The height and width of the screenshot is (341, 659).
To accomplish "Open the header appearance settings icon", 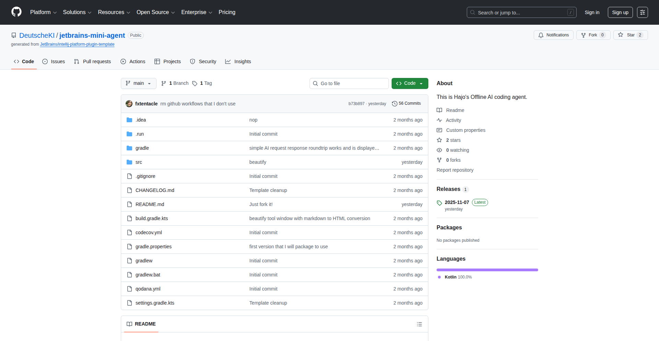I will (642, 12).
